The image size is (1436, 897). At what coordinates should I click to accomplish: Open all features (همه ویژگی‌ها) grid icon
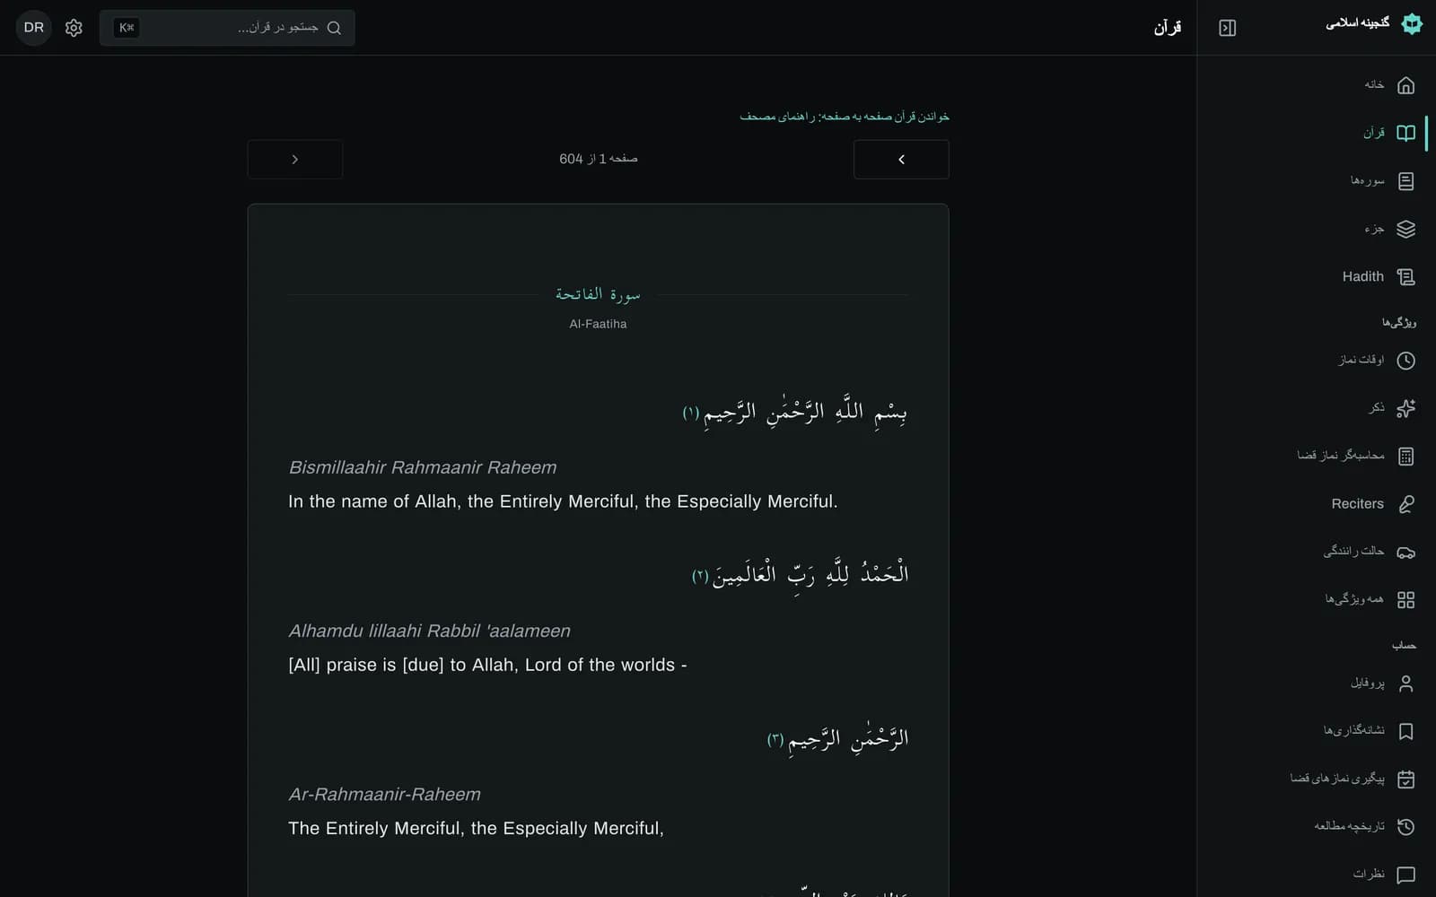point(1405,599)
